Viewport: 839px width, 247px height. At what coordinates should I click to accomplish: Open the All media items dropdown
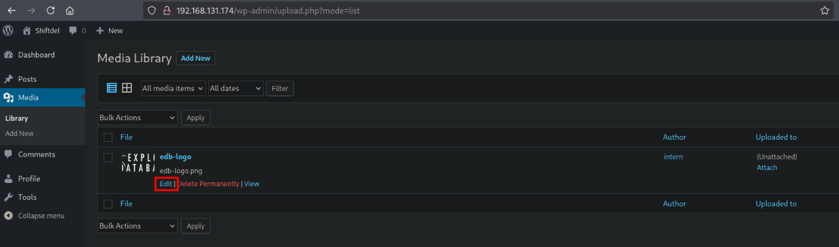coord(173,88)
